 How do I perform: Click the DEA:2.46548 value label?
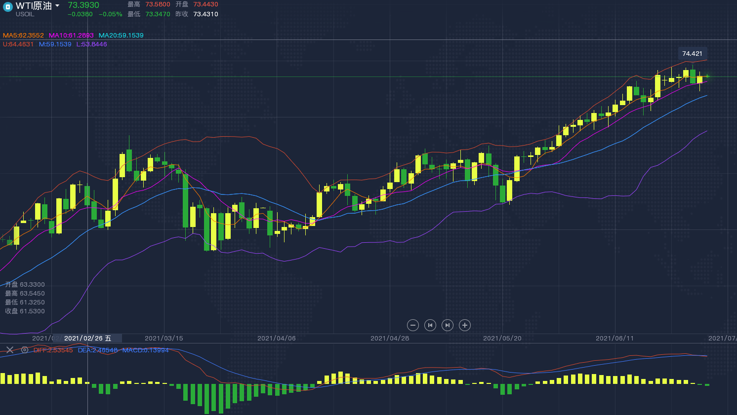coord(98,350)
